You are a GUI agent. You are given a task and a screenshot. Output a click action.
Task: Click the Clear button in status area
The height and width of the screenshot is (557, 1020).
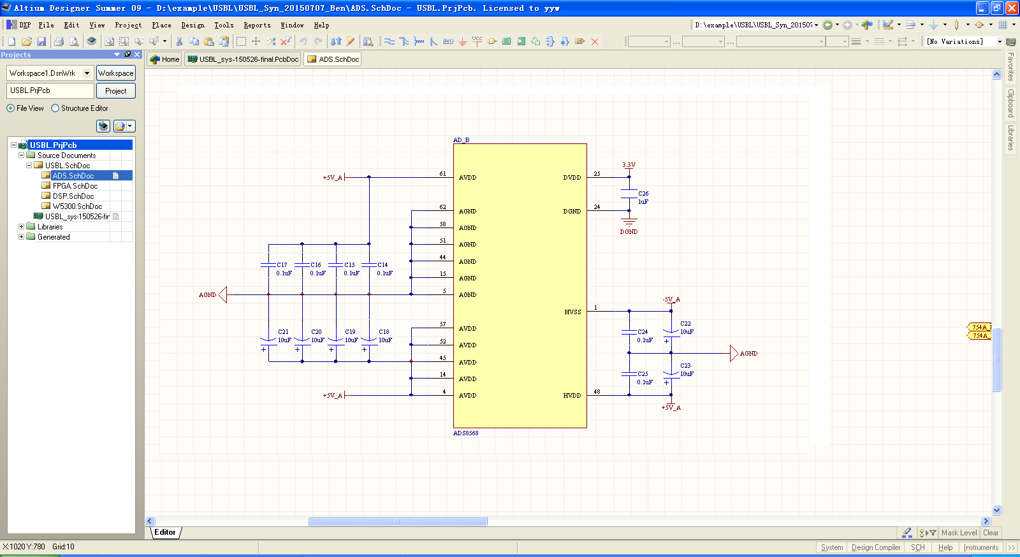991,533
